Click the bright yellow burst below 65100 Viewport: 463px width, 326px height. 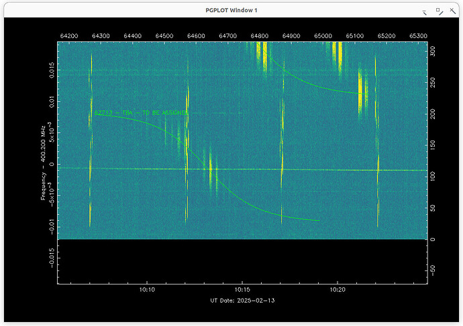point(362,87)
